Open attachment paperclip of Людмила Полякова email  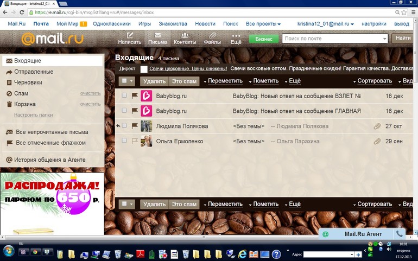pos(377,126)
